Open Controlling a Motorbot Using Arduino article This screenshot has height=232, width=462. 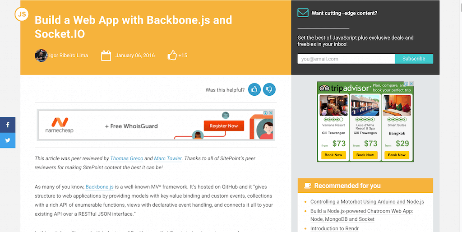[367, 202]
